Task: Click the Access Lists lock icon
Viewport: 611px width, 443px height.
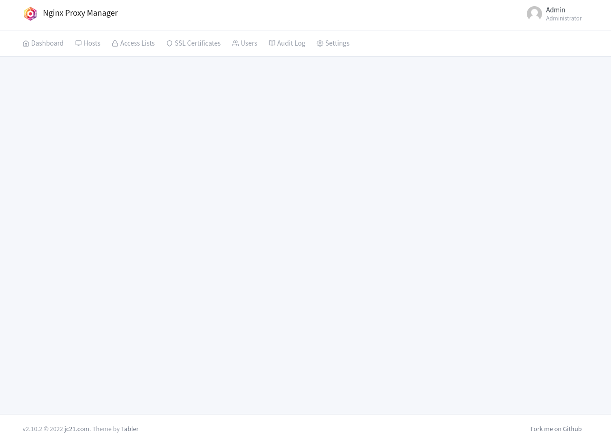Action: pyautogui.click(x=115, y=44)
